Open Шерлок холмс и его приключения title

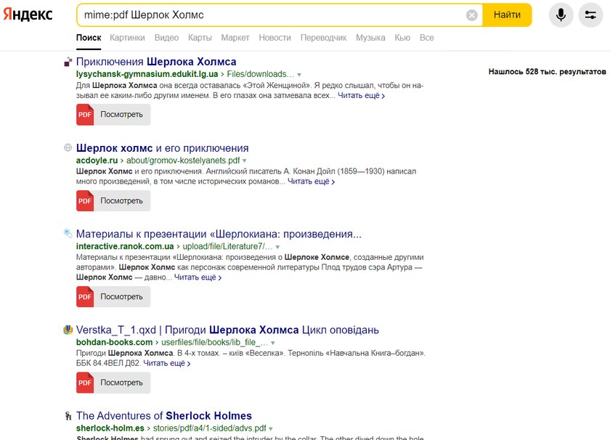point(162,148)
